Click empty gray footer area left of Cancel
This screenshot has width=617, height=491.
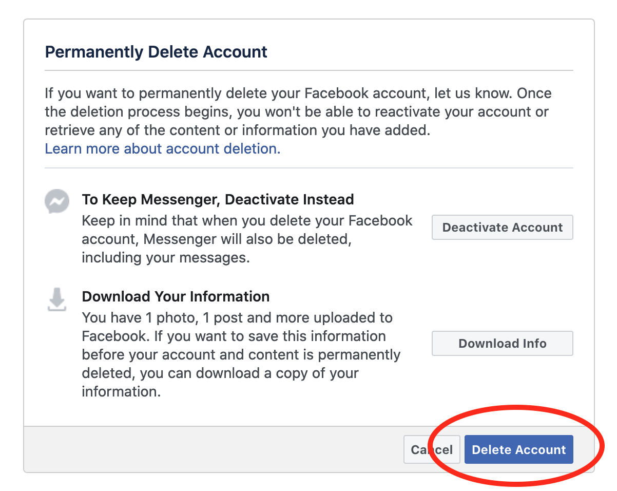(213, 449)
